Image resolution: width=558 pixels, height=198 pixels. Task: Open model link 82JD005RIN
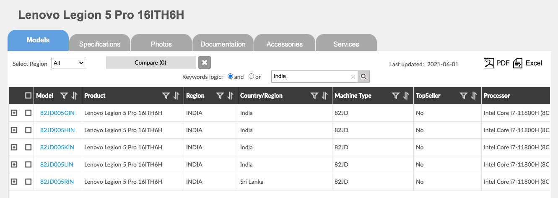[57, 182]
